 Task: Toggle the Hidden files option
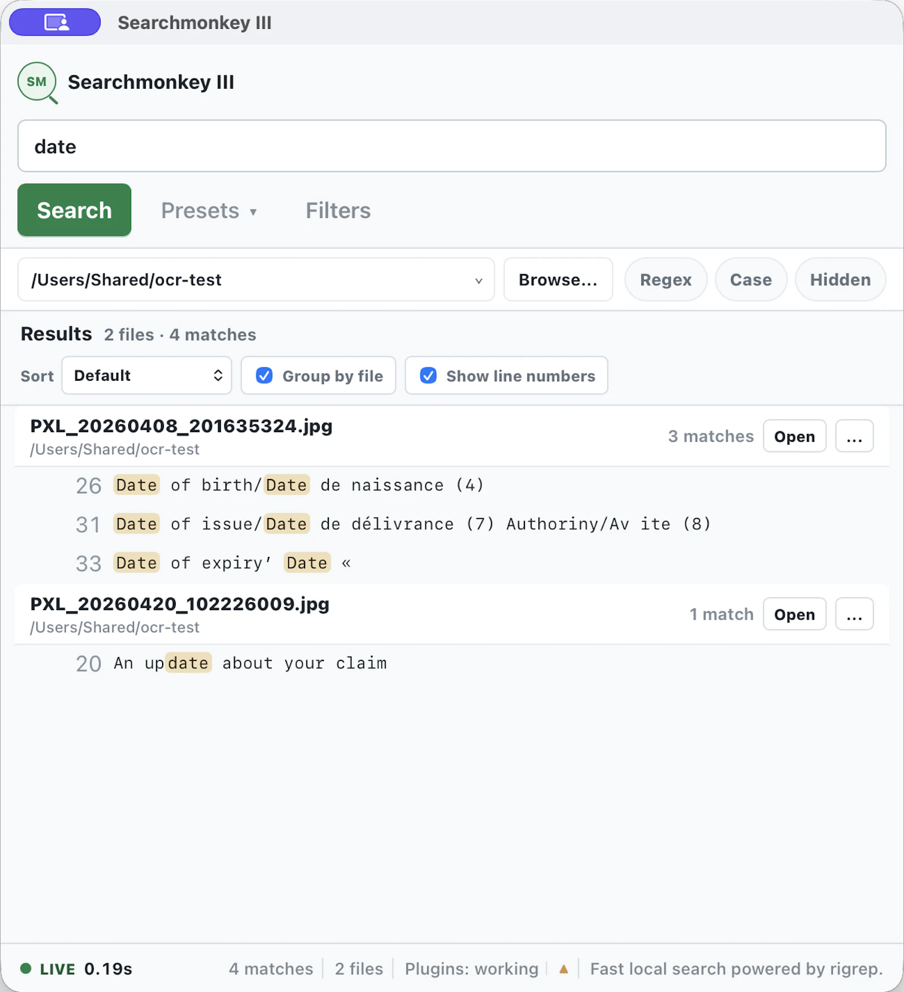[x=840, y=280]
